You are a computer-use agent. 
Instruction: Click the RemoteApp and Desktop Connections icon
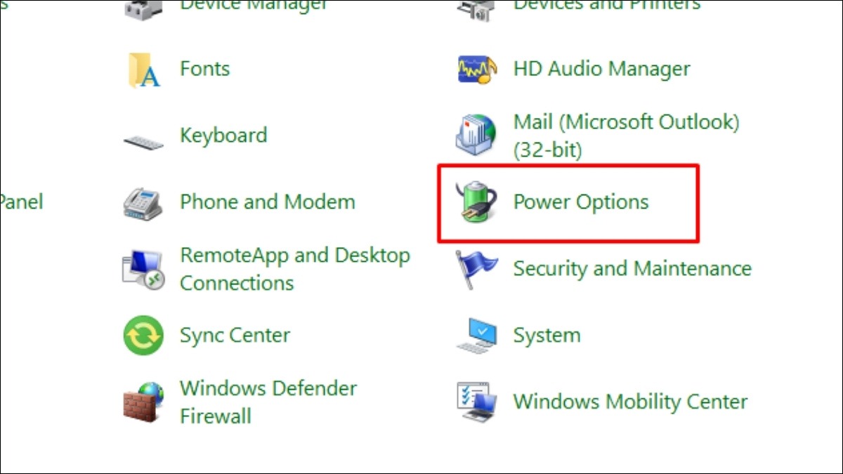(x=143, y=270)
